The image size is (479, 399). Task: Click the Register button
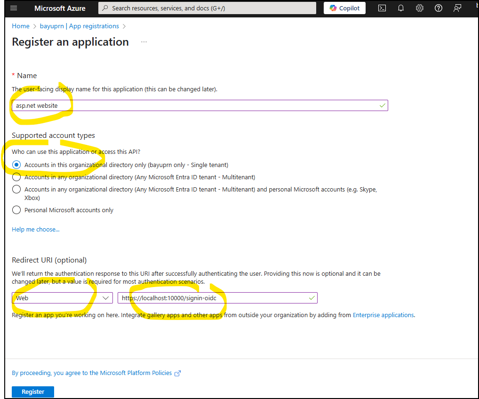coord(33,391)
